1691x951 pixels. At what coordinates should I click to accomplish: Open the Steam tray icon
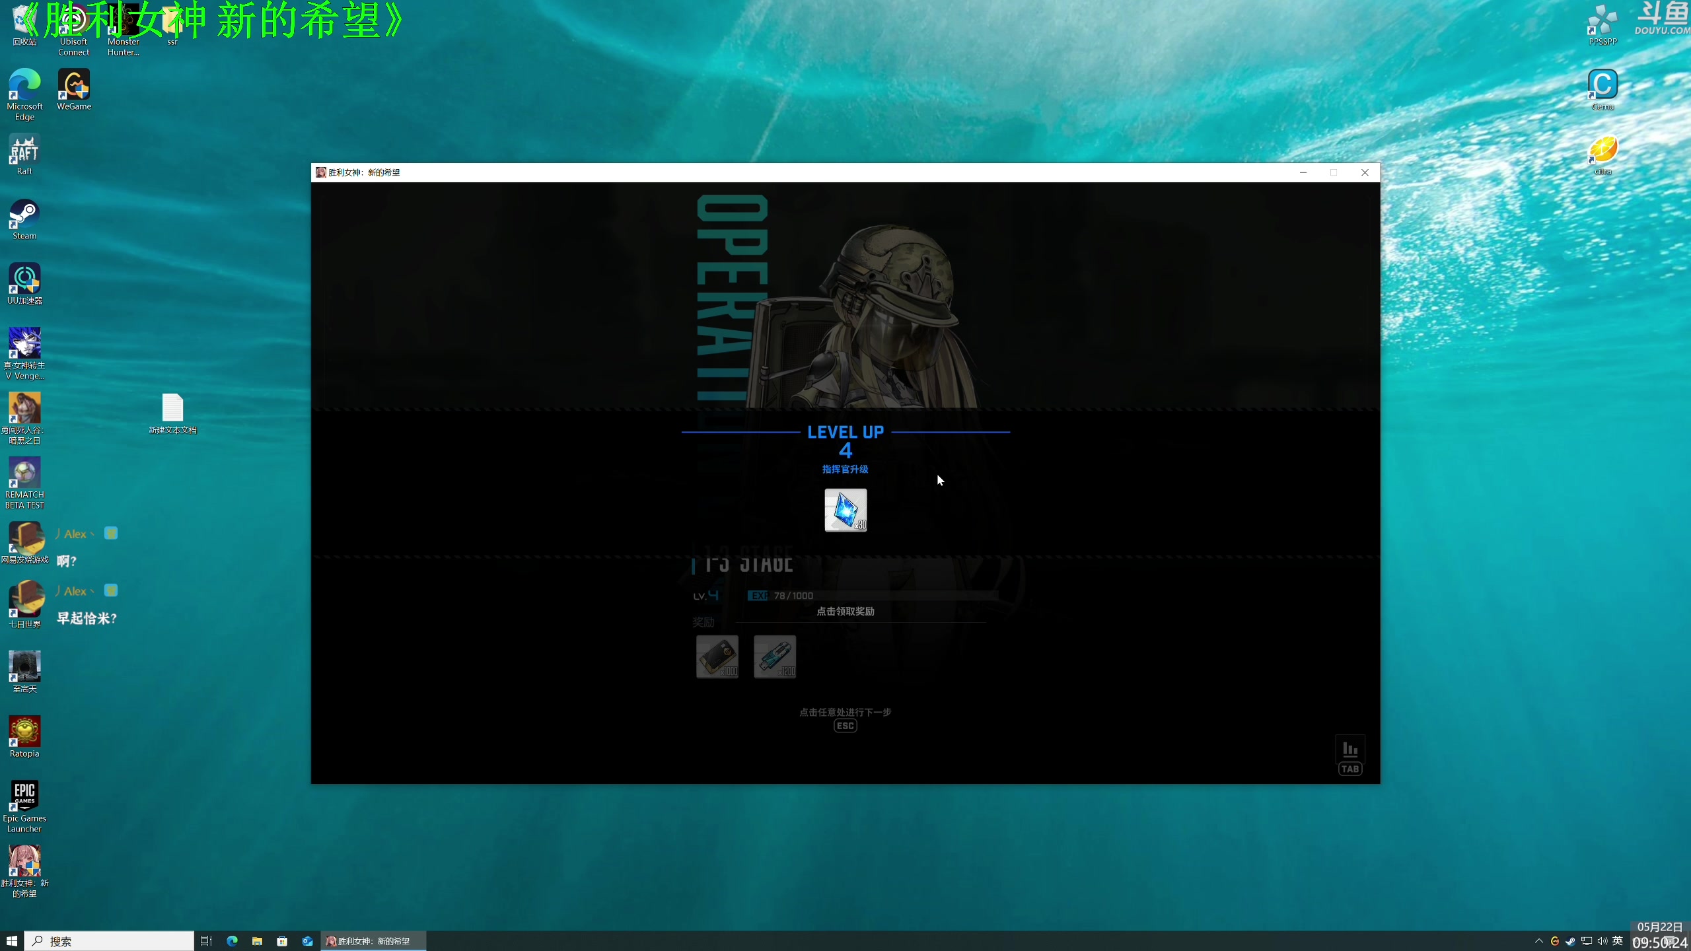(1570, 941)
